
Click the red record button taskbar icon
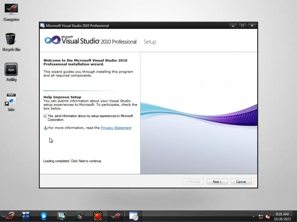[x=98, y=216]
